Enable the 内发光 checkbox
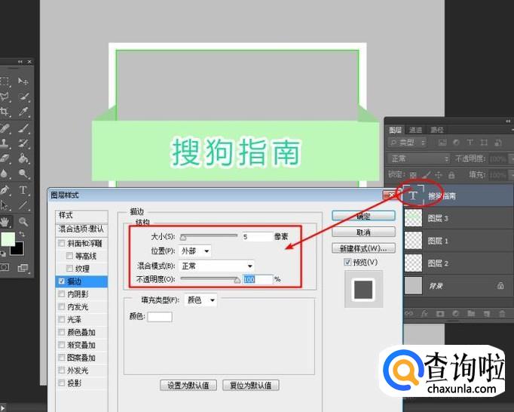514x412 pixels. (x=61, y=306)
